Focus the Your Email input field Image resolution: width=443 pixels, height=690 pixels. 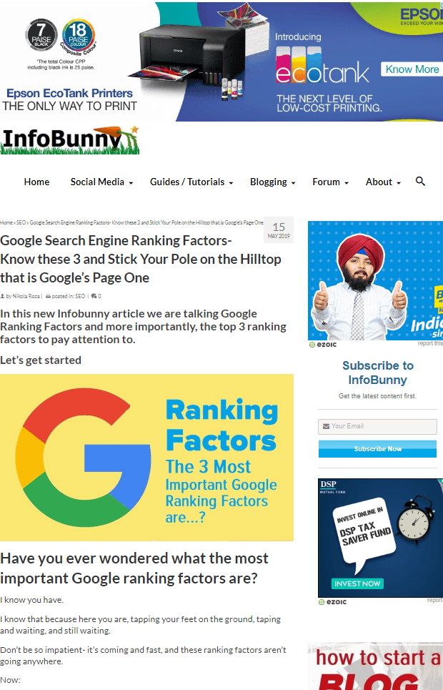pos(377,426)
